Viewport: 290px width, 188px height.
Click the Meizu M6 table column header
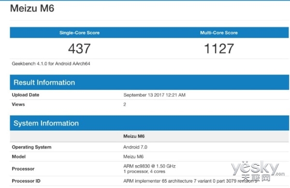(x=134, y=136)
